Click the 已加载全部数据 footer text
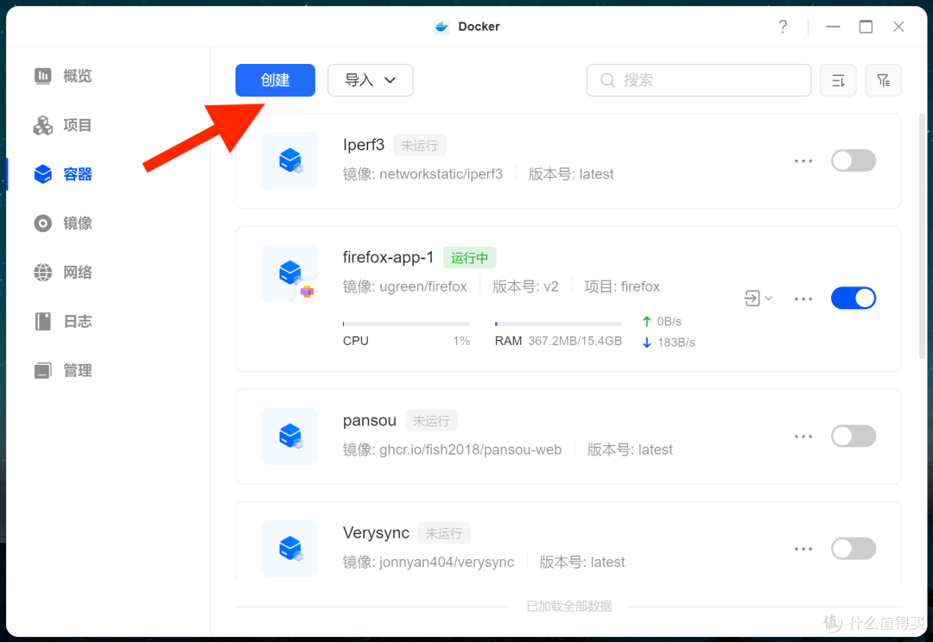 coord(568,607)
